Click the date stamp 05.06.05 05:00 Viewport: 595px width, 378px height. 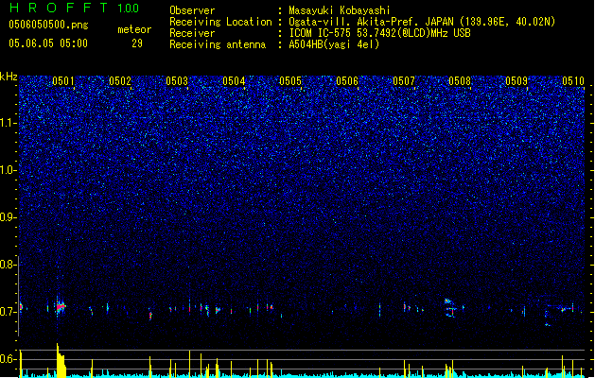[48, 43]
